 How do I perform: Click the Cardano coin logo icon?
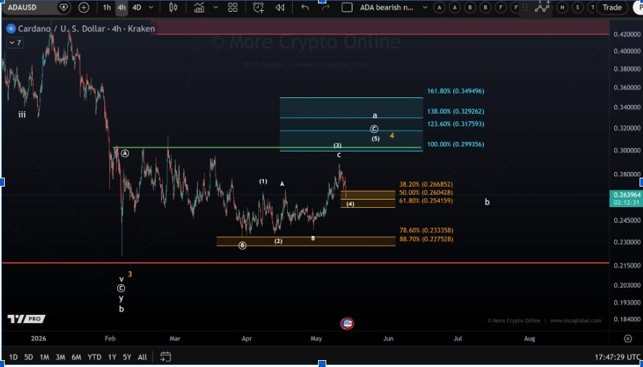pyautogui.click(x=11, y=29)
